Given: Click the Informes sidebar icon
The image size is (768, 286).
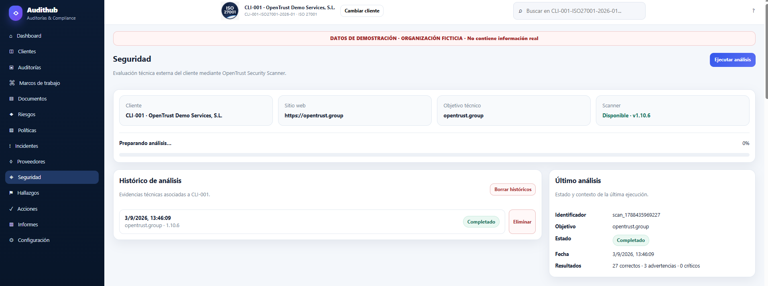Looking at the screenshot, I should pyautogui.click(x=12, y=225).
